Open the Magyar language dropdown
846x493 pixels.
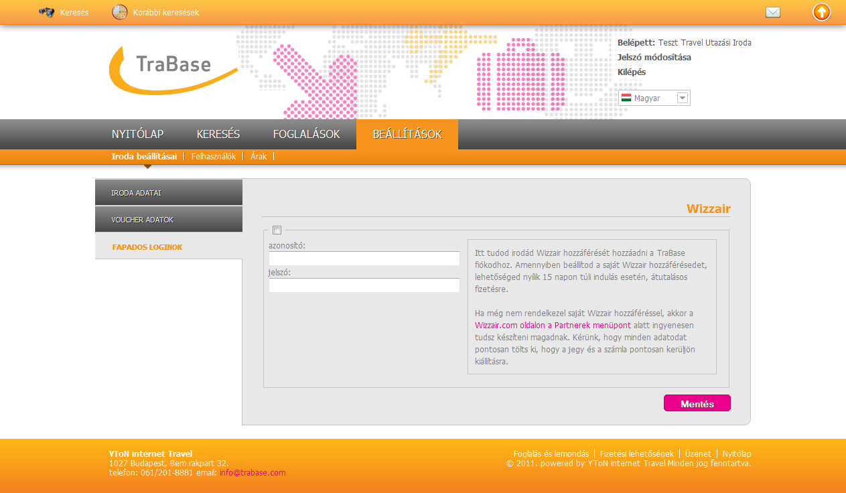(x=654, y=98)
